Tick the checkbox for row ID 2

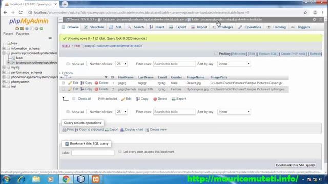(x=63, y=89)
